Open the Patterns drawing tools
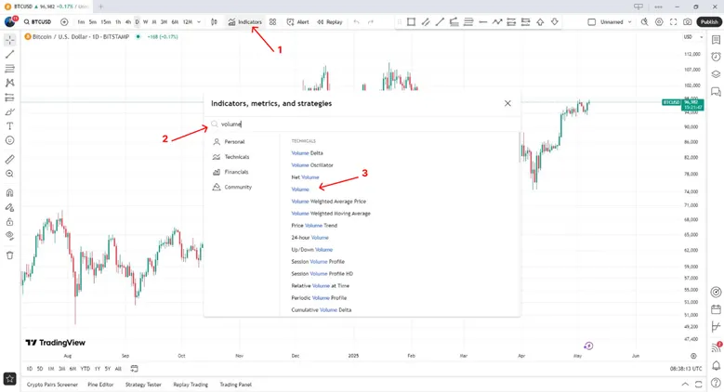 tap(9, 83)
